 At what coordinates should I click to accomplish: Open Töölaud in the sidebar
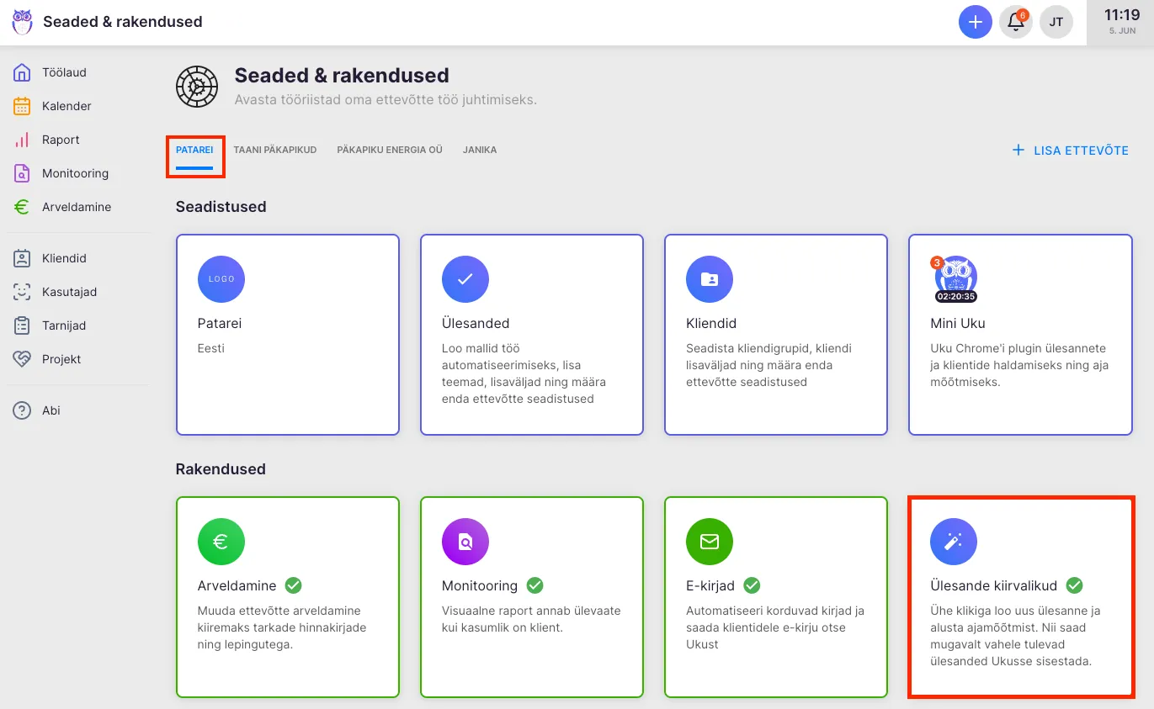coord(64,72)
